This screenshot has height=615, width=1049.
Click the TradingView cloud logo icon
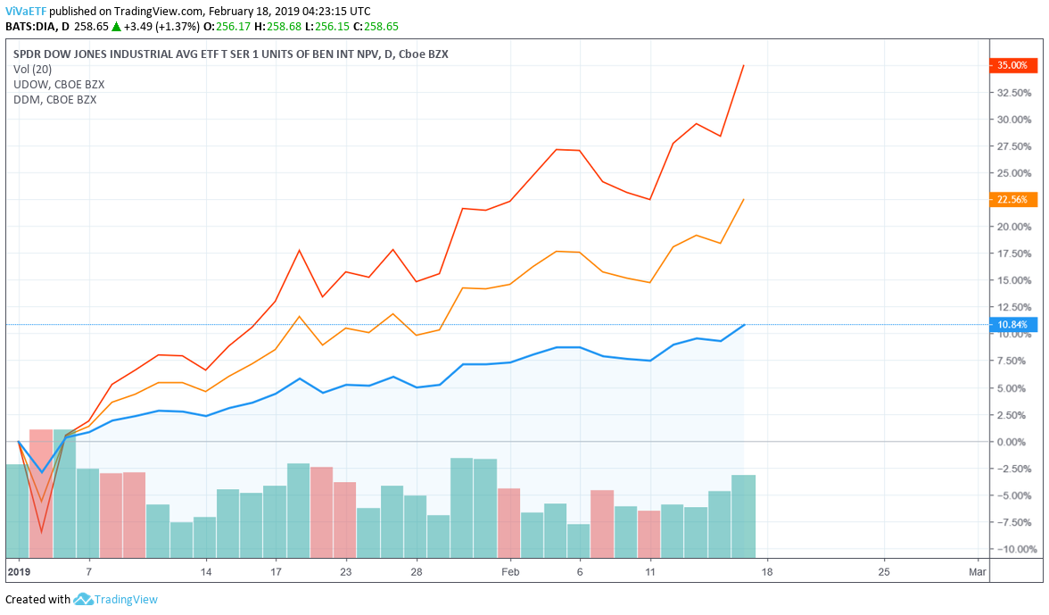[x=83, y=600]
